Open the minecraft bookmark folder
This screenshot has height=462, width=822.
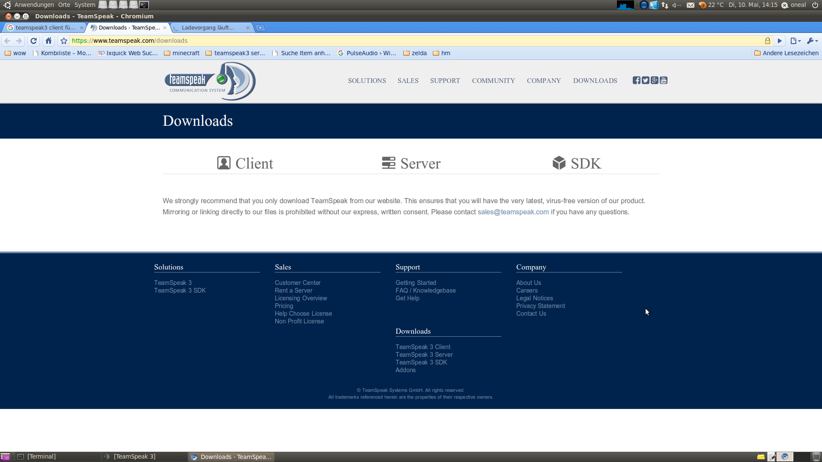click(x=182, y=53)
